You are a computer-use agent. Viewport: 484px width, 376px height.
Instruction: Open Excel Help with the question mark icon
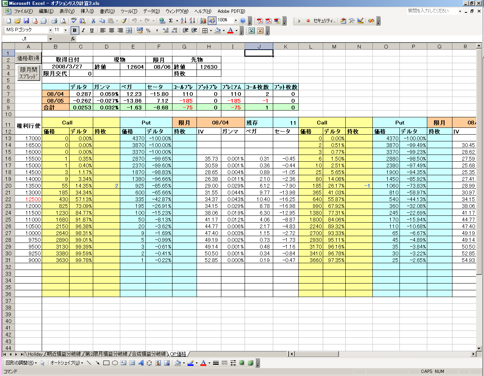(x=243, y=21)
